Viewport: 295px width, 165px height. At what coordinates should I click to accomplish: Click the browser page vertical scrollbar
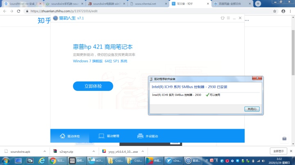pyautogui.click(x=293, y=53)
